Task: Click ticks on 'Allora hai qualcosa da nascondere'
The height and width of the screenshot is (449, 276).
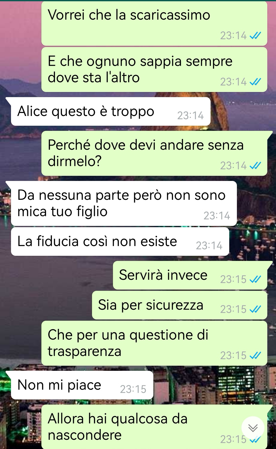Action: 255,440
